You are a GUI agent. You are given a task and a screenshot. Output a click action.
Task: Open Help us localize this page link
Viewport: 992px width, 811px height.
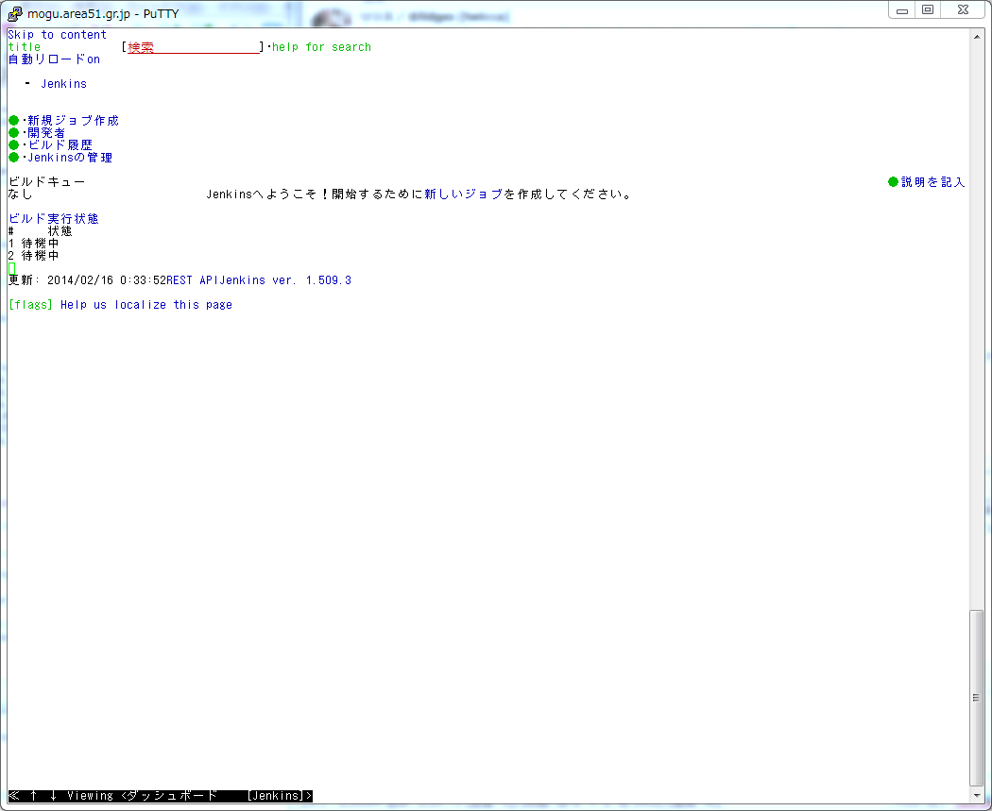pos(146,305)
